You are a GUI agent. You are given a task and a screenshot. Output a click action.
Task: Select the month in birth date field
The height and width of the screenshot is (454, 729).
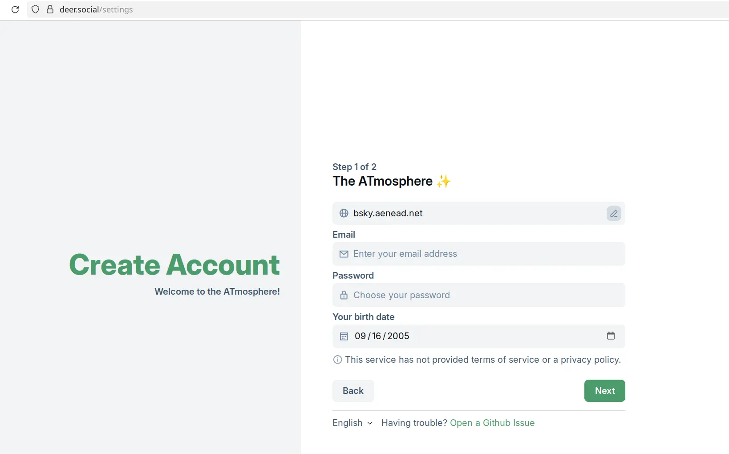[360, 336]
